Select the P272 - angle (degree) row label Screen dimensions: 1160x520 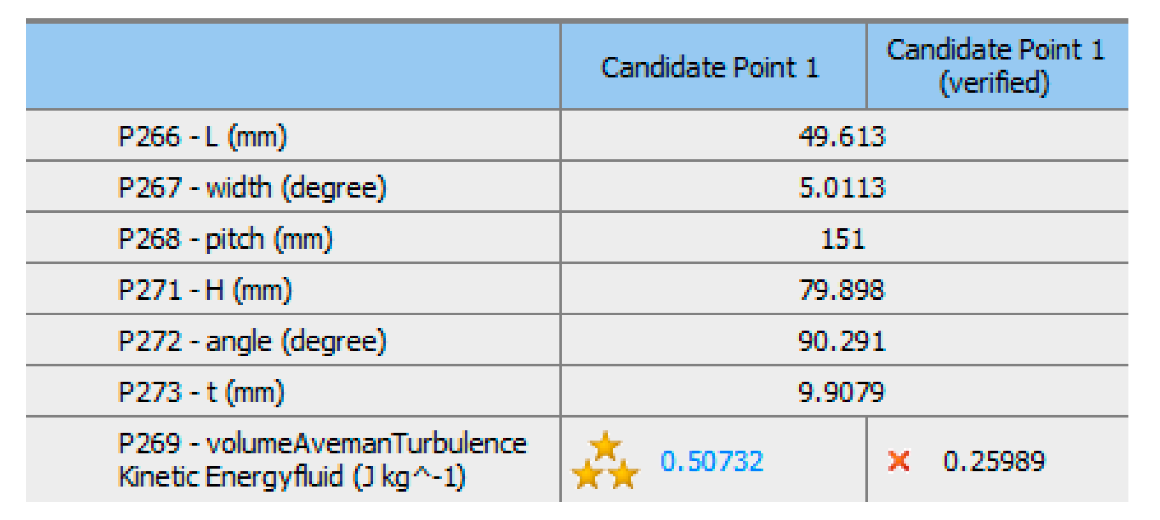click(x=252, y=341)
